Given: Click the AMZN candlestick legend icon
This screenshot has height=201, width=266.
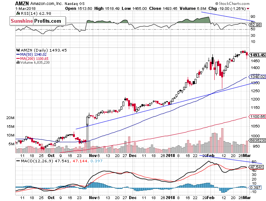Looking at the screenshot, I should (x=18, y=50).
